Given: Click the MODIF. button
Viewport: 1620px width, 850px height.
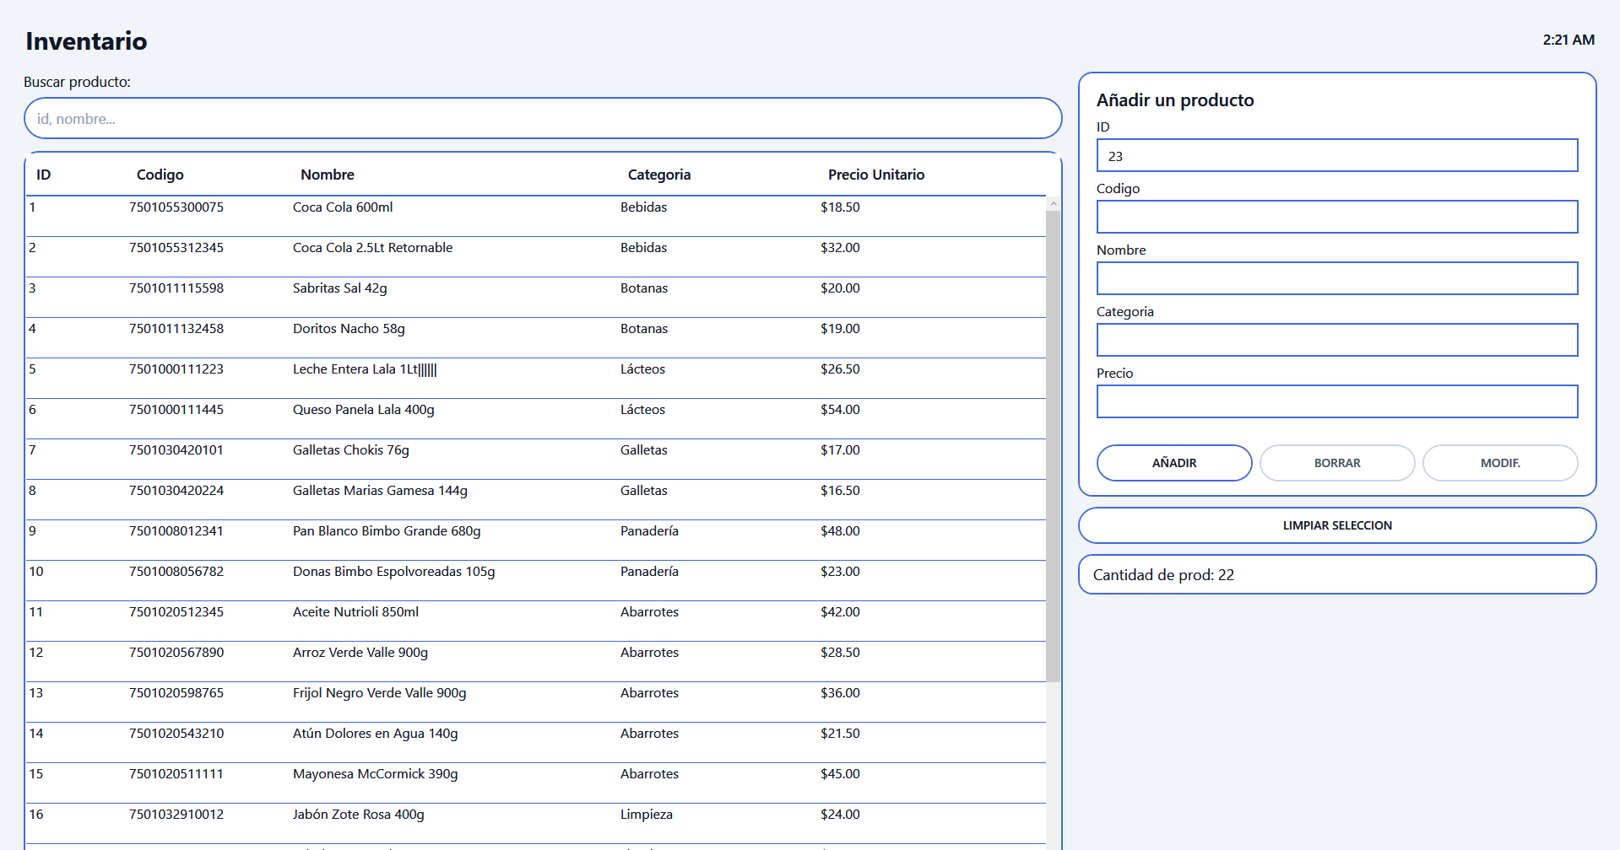Looking at the screenshot, I should coord(1500,463).
